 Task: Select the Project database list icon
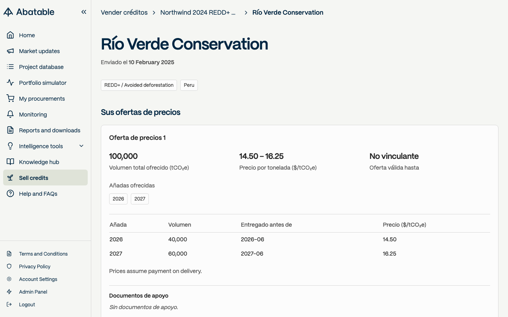pos(10,67)
